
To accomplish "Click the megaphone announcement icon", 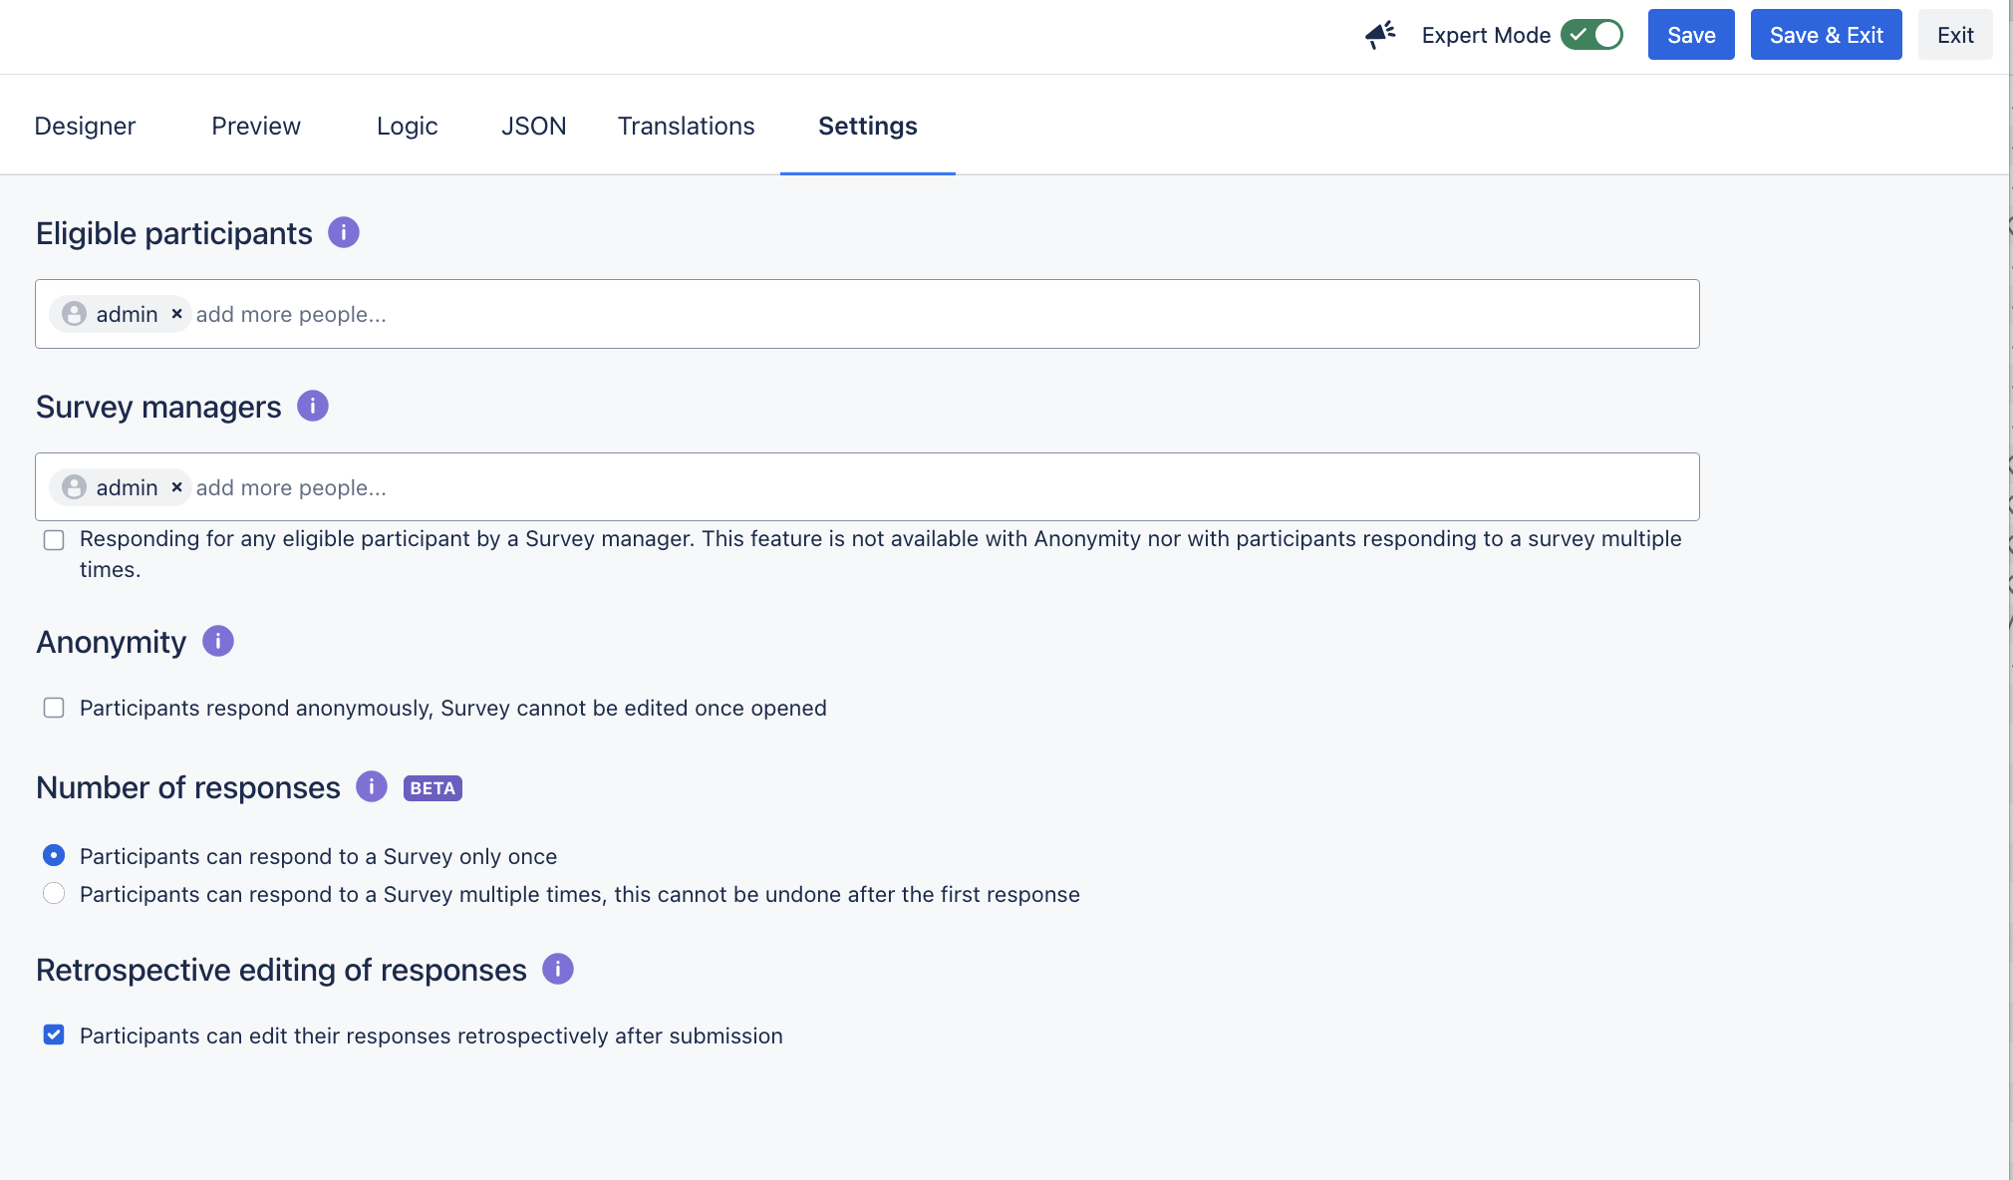I will [x=1380, y=35].
